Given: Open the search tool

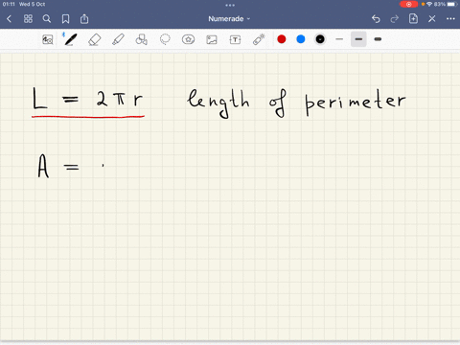Looking at the screenshot, I should 47,19.
